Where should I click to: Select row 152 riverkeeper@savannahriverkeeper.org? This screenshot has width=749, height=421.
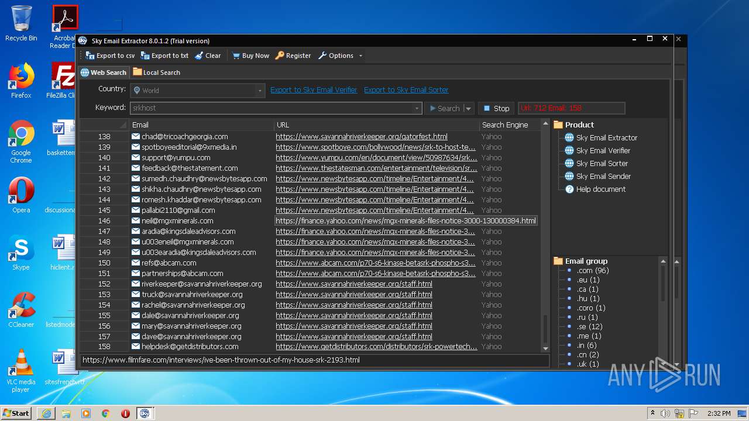(309, 284)
